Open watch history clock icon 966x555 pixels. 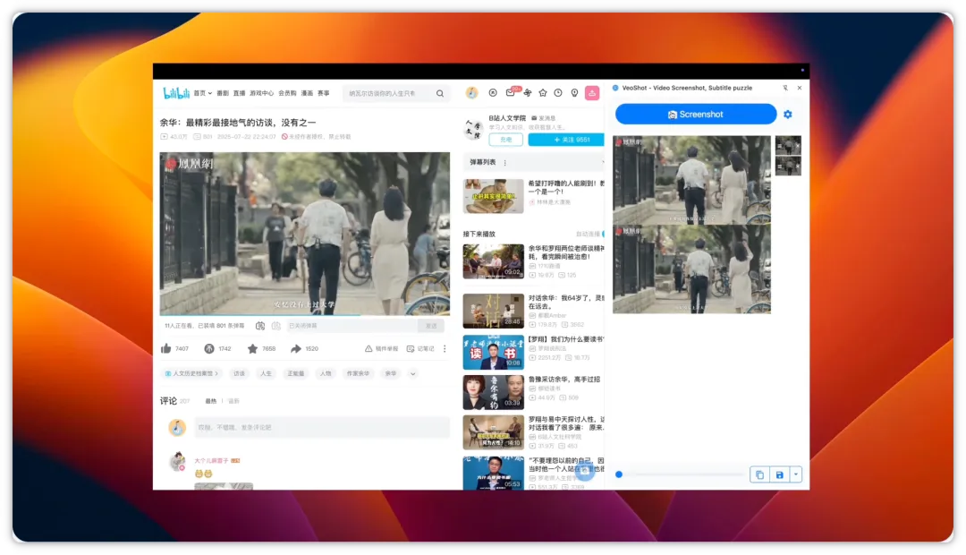(558, 92)
